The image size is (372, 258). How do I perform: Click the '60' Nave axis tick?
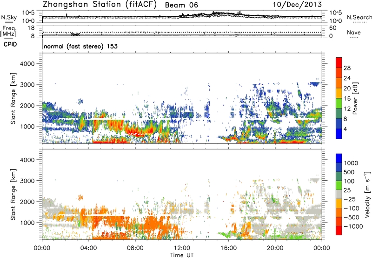point(332,28)
